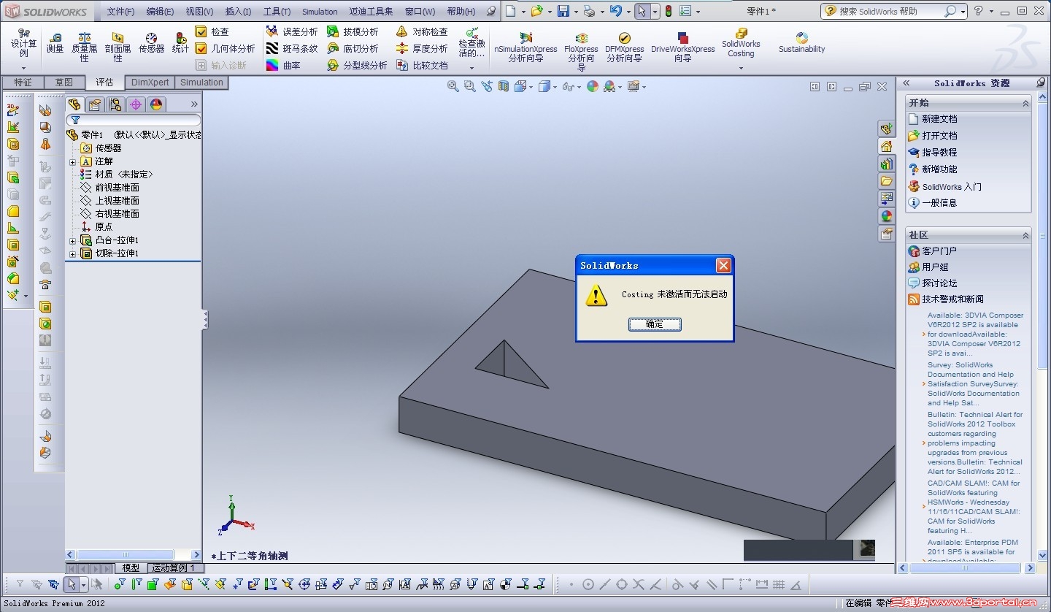The width and height of the screenshot is (1051, 612).
Task: Click the Rebuild traffic light icon
Action: 668,11
